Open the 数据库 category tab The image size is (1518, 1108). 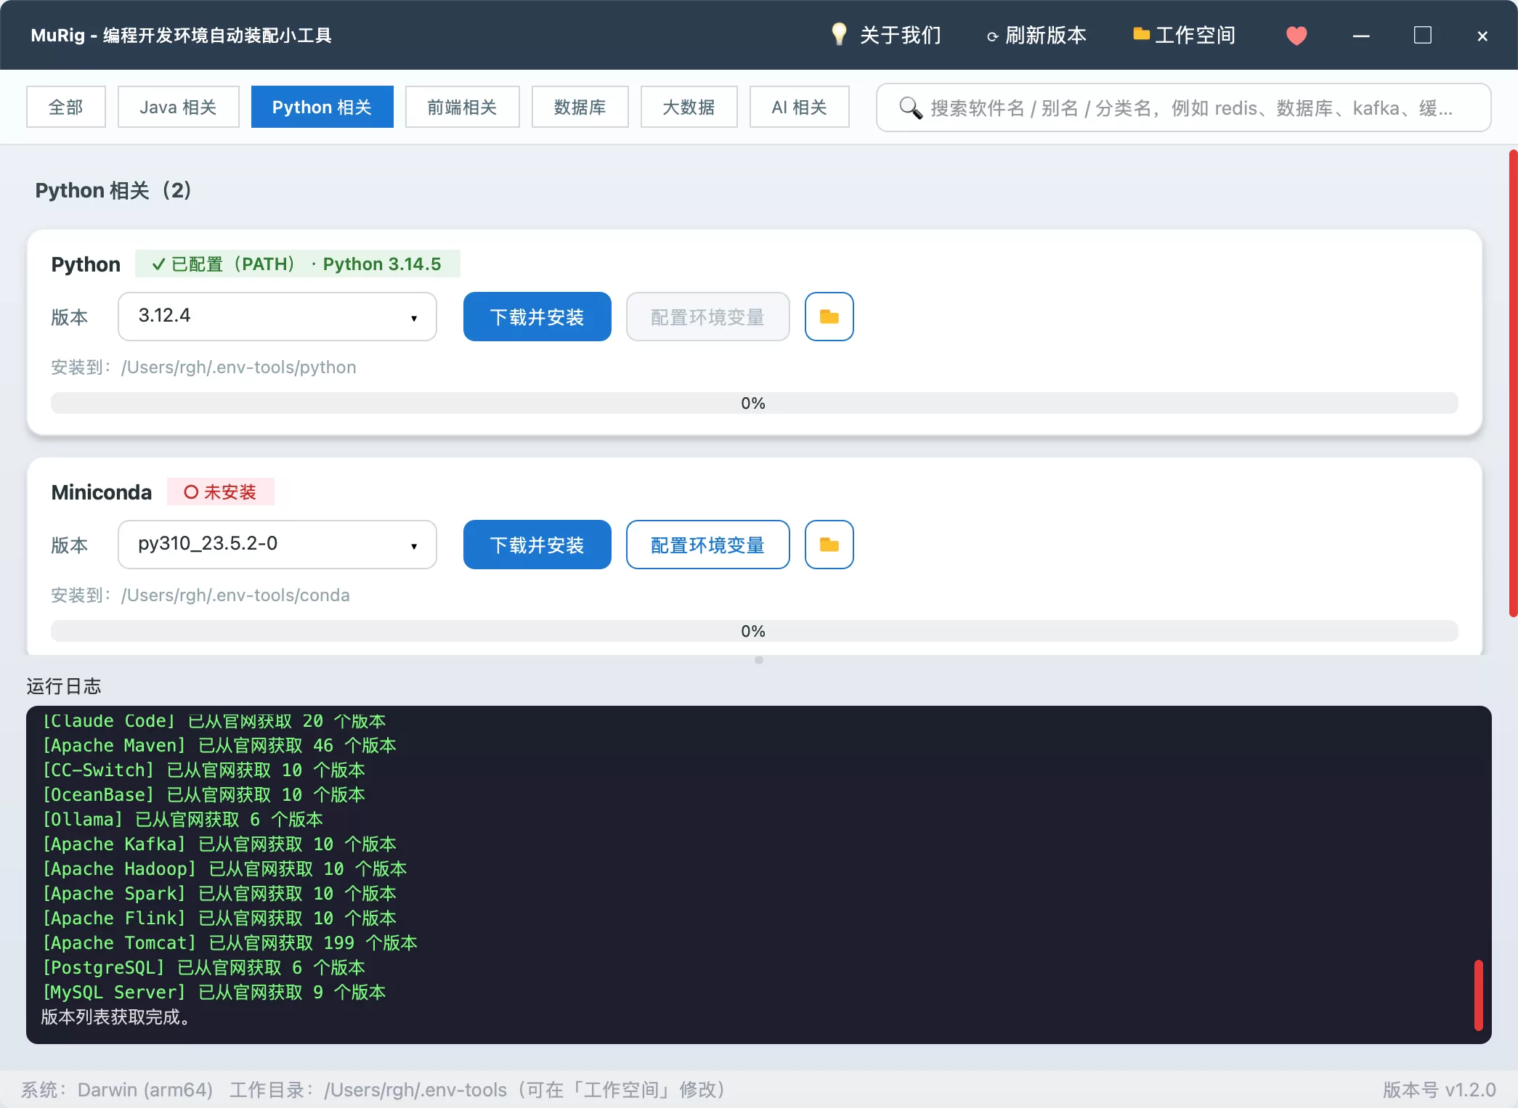tap(580, 107)
